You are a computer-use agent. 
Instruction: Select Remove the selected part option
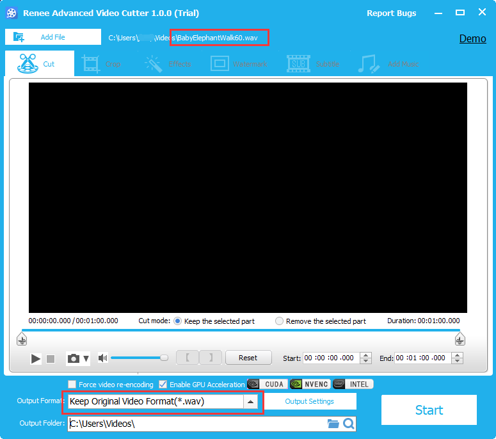point(280,321)
